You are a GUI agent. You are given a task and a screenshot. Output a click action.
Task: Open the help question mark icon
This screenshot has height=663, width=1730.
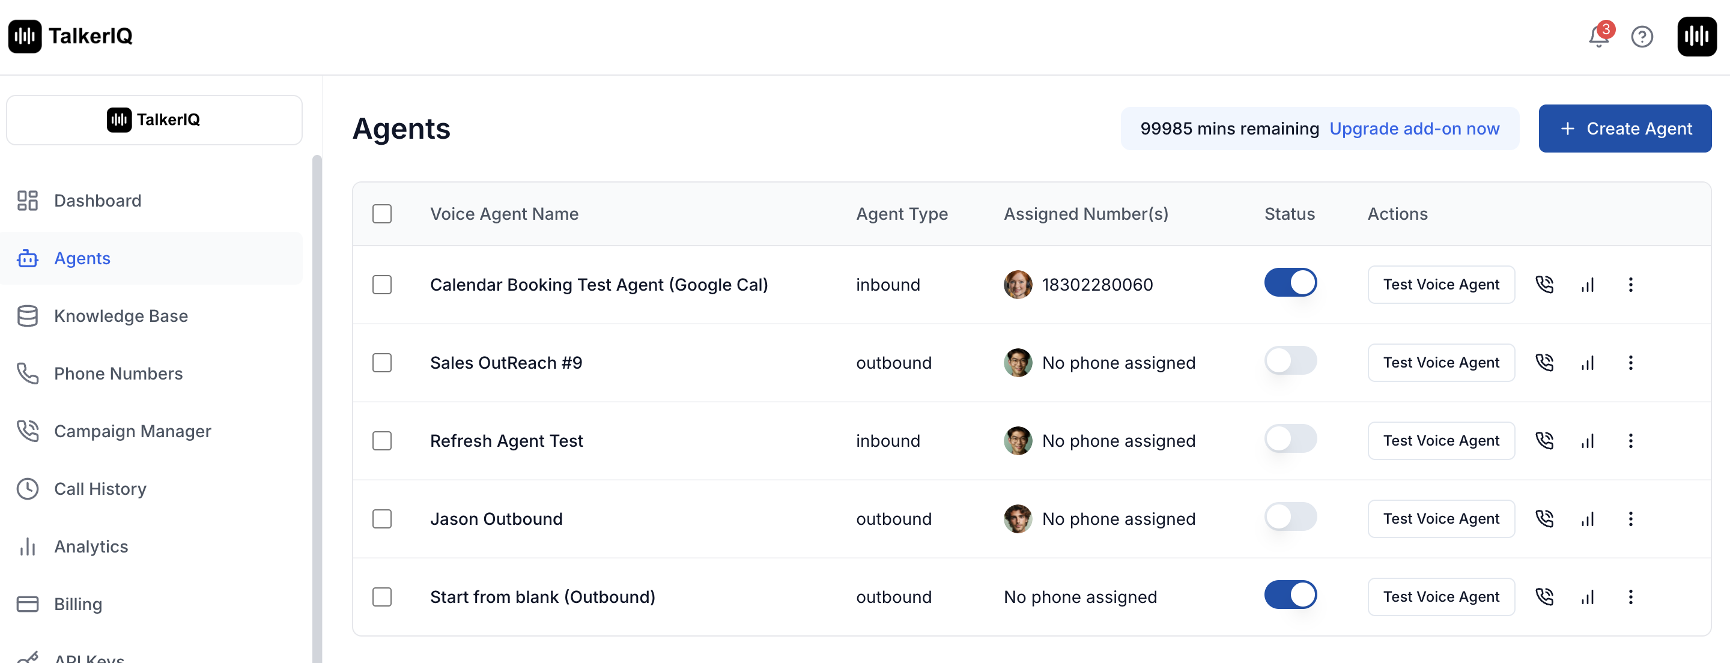pyautogui.click(x=1642, y=36)
